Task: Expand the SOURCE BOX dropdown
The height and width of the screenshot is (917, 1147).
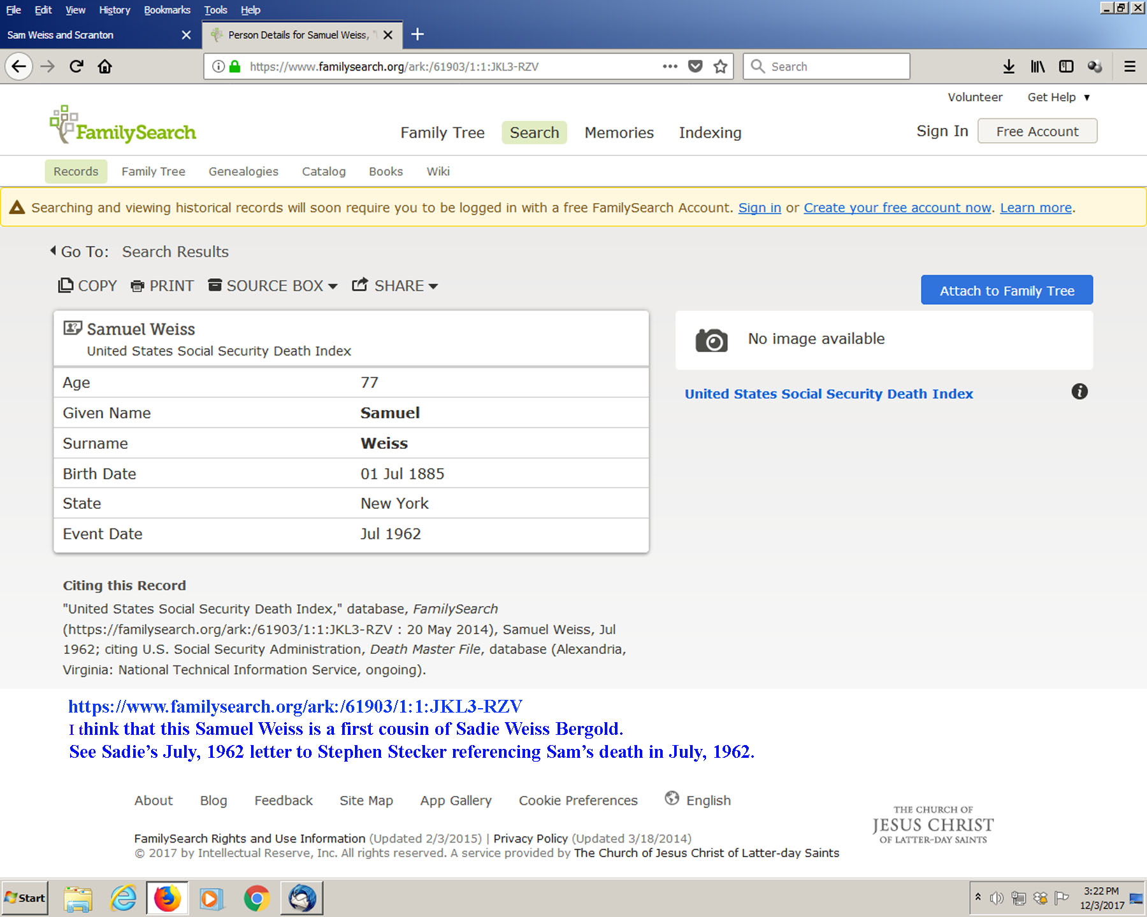Action: point(272,286)
